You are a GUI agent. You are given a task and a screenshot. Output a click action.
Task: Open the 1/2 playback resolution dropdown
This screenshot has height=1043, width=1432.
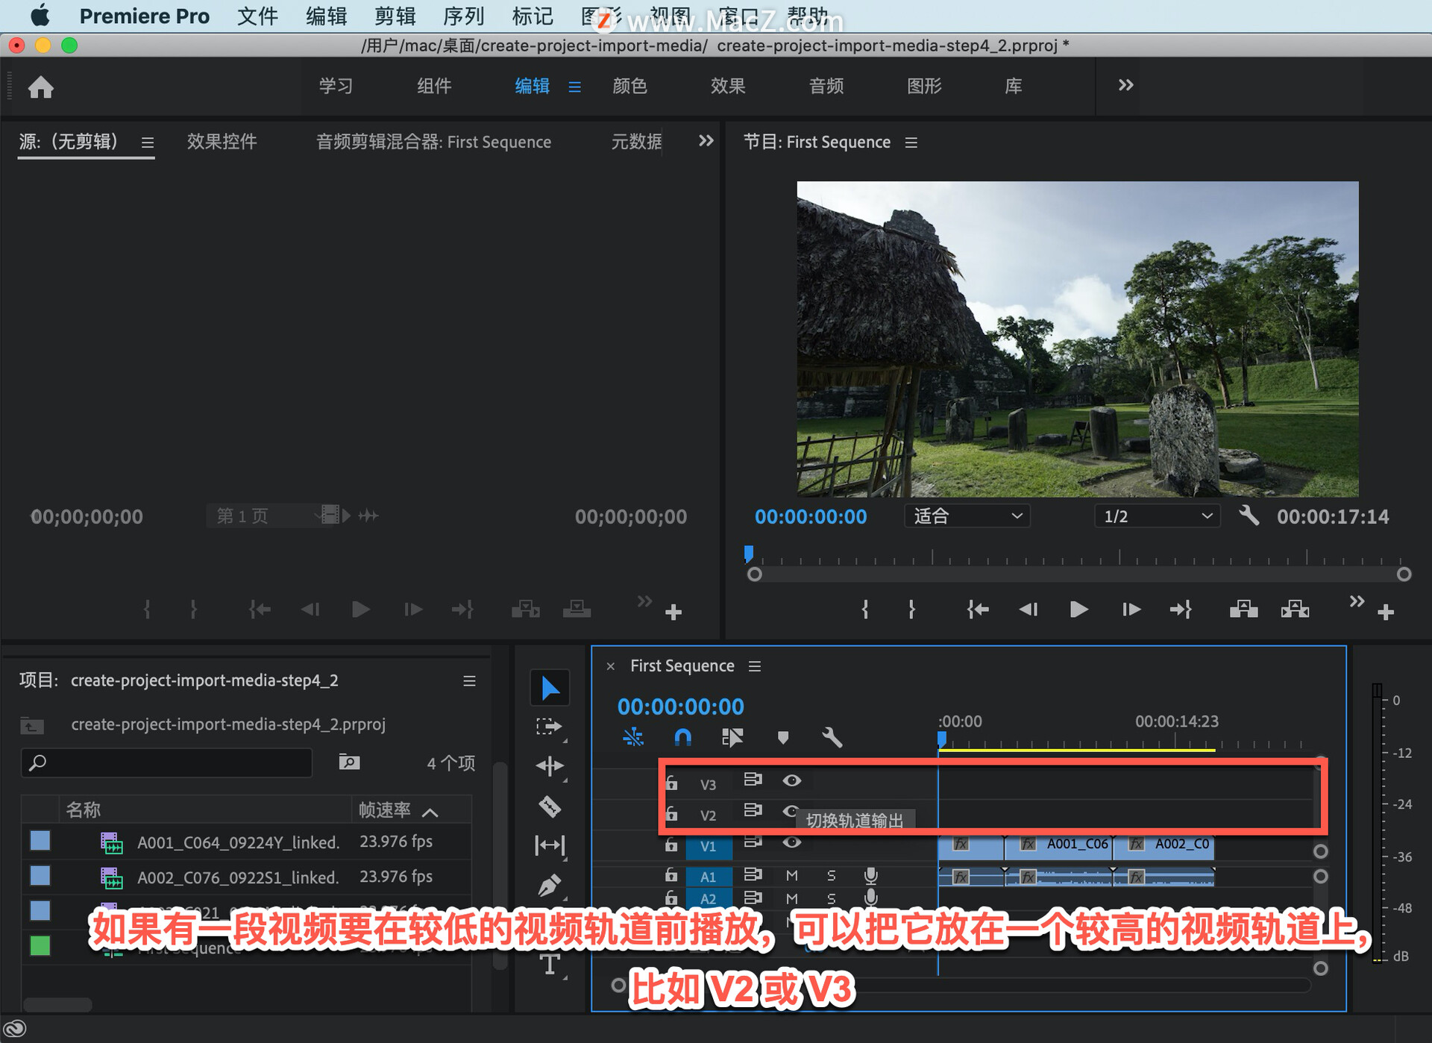point(1156,516)
